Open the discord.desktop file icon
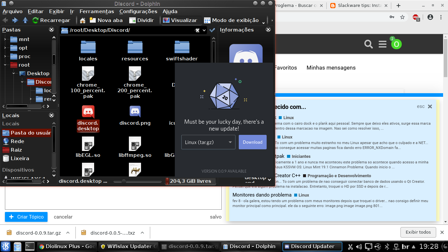This screenshot has width=448, height=252. tap(88, 112)
